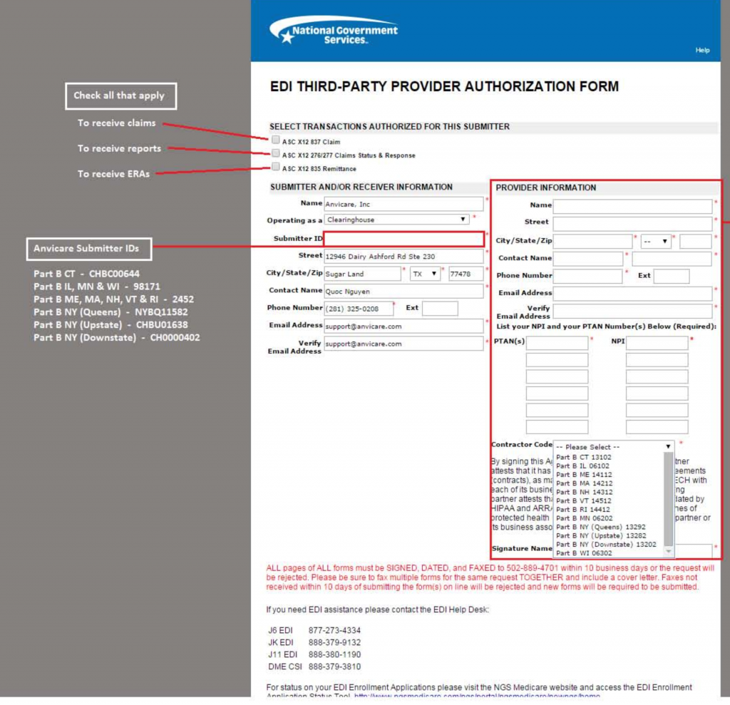The image size is (730, 705).
Task: Click the empty Submitter ID field
Action: coord(403,239)
